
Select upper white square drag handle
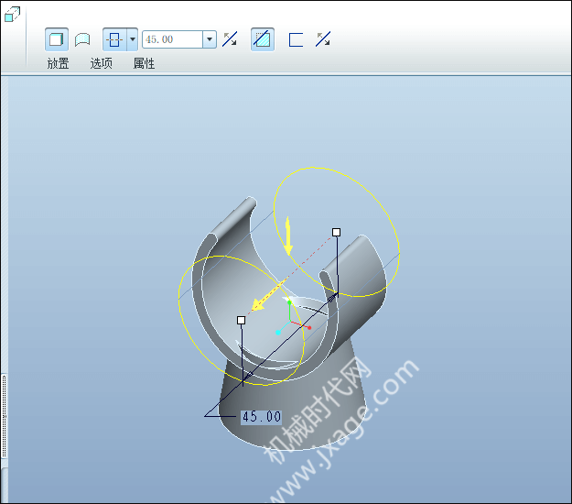337,232
